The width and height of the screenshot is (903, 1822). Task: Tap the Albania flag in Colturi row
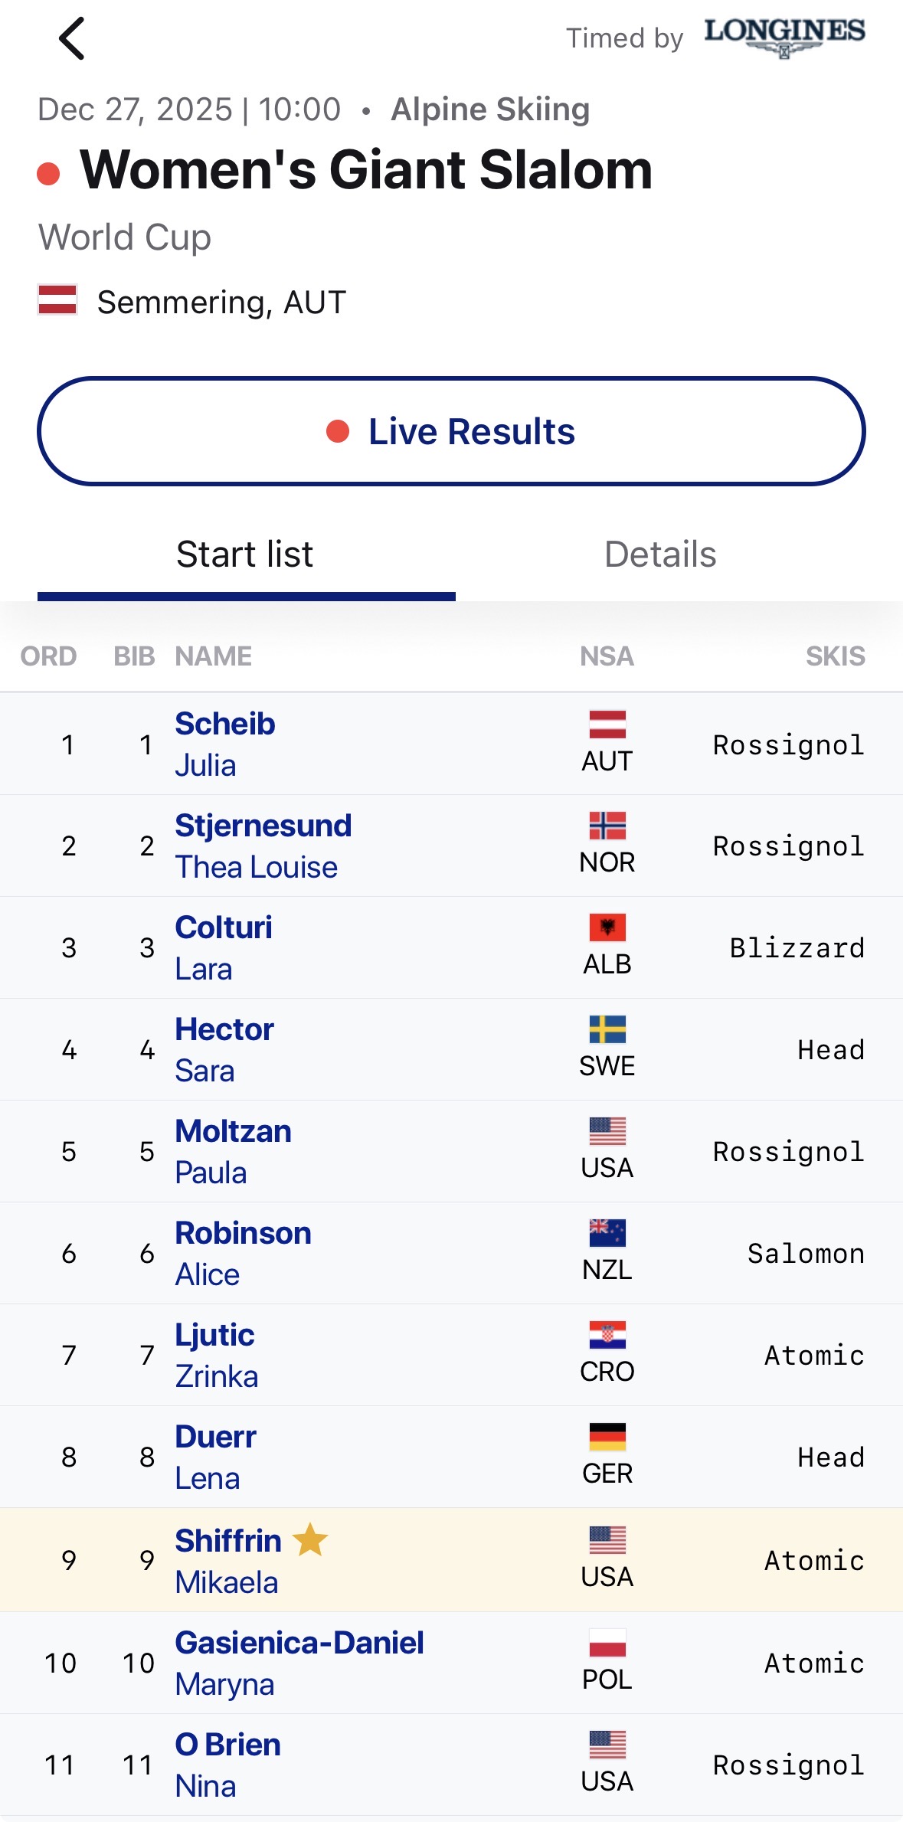607,927
